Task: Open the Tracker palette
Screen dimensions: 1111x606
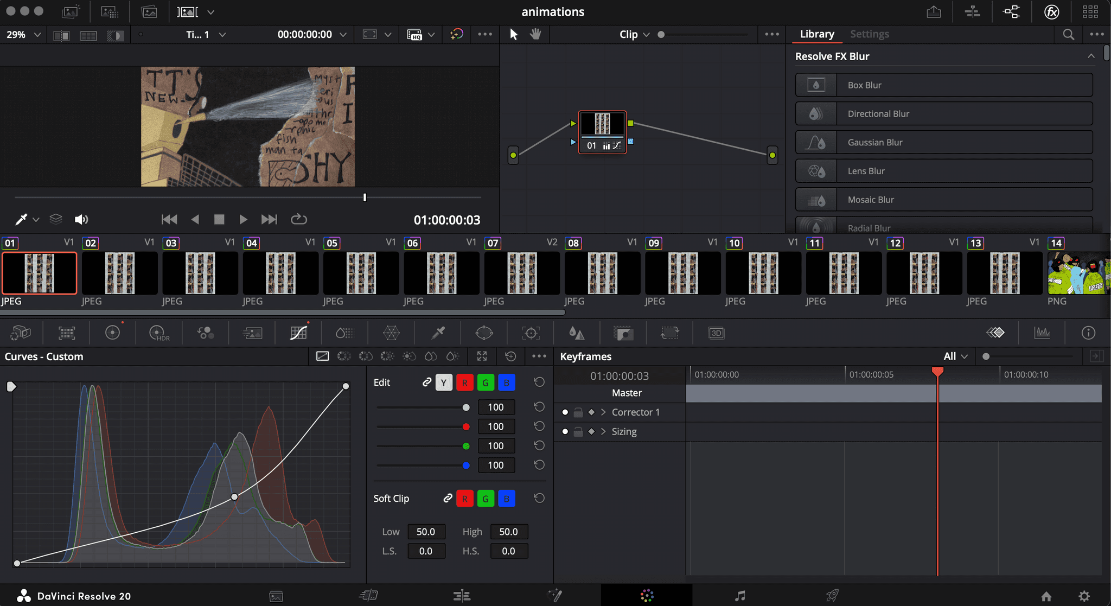Action: click(531, 333)
